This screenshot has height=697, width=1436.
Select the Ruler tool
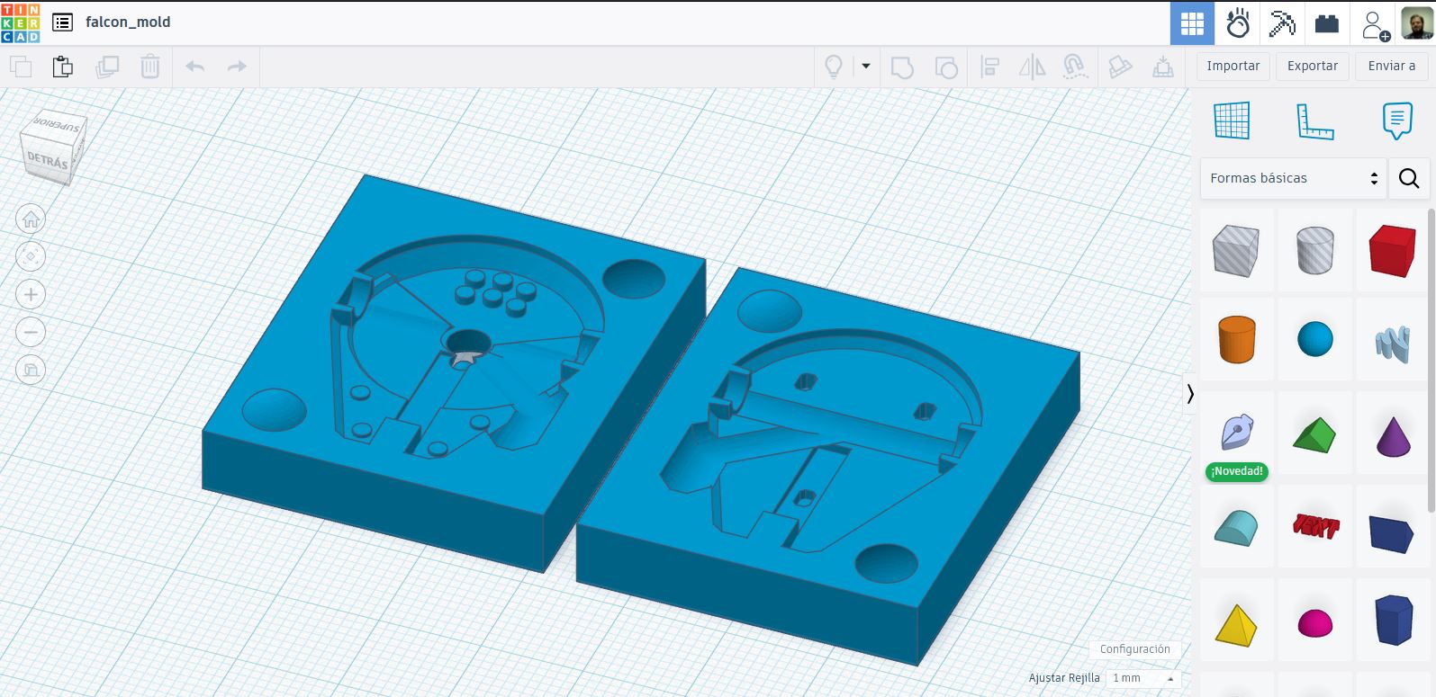coord(1314,121)
